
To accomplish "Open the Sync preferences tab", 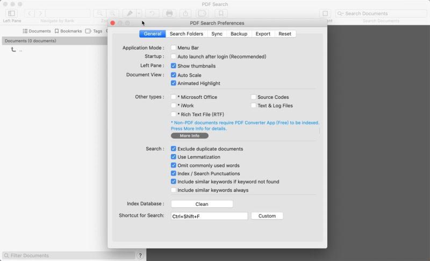I will coord(217,34).
